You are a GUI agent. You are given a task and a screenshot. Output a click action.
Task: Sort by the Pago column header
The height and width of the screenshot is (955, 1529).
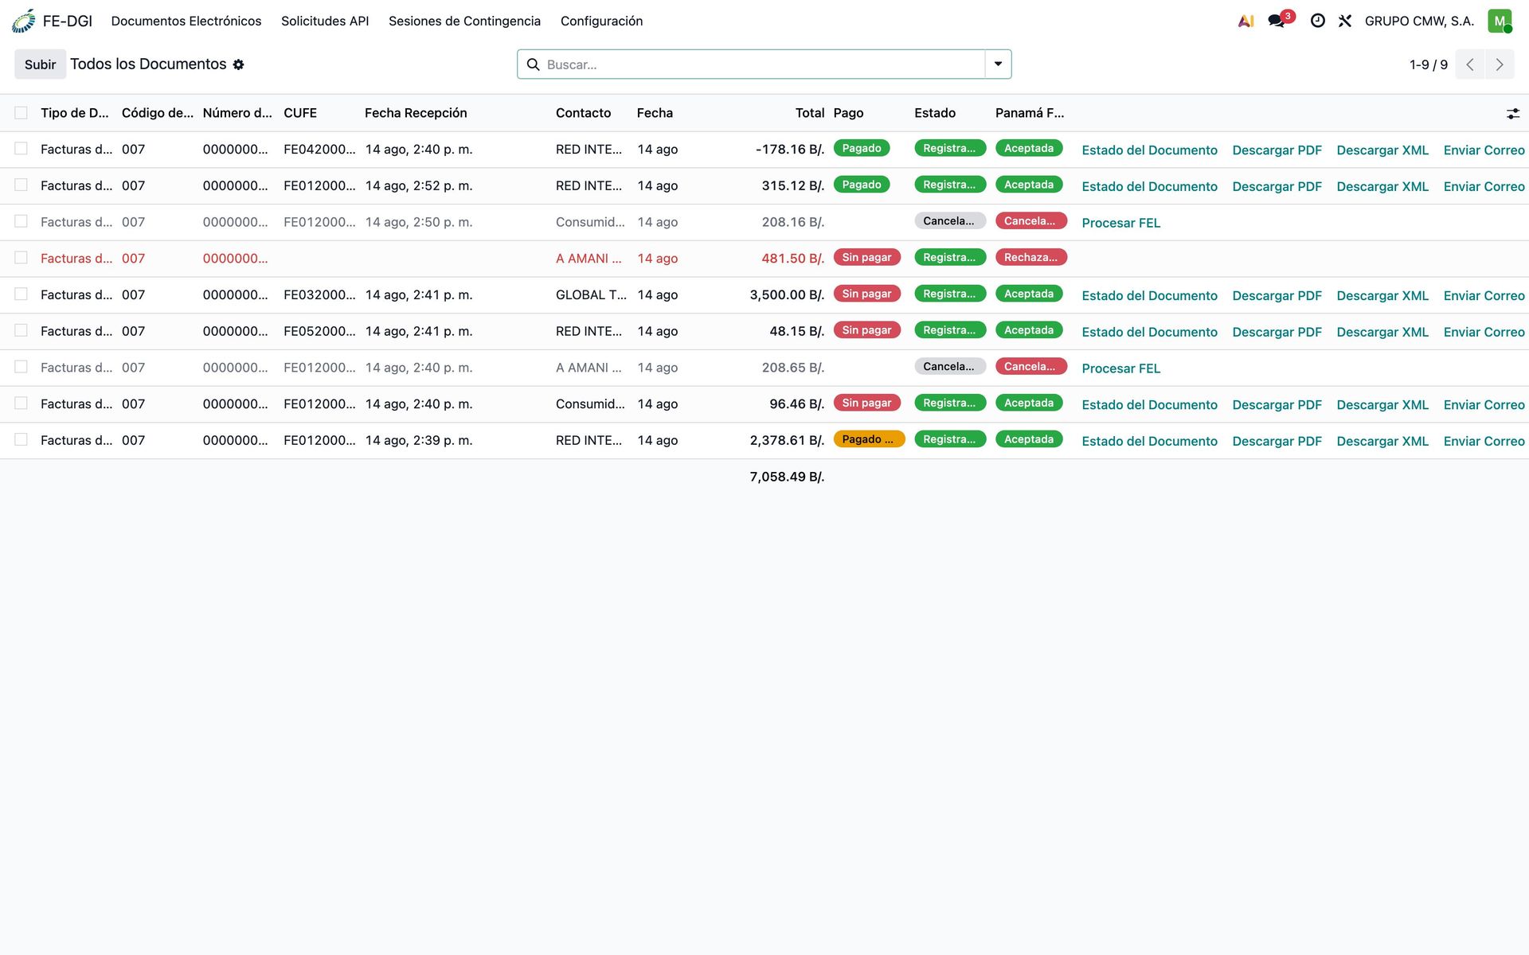point(848,113)
